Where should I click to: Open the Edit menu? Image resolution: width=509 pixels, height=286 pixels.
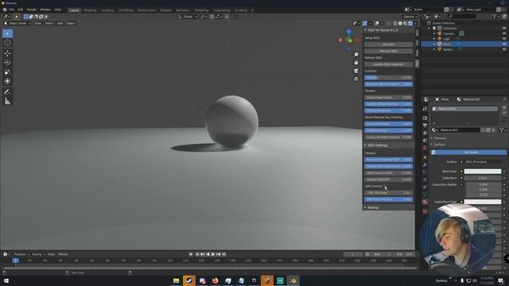pos(21,10)
